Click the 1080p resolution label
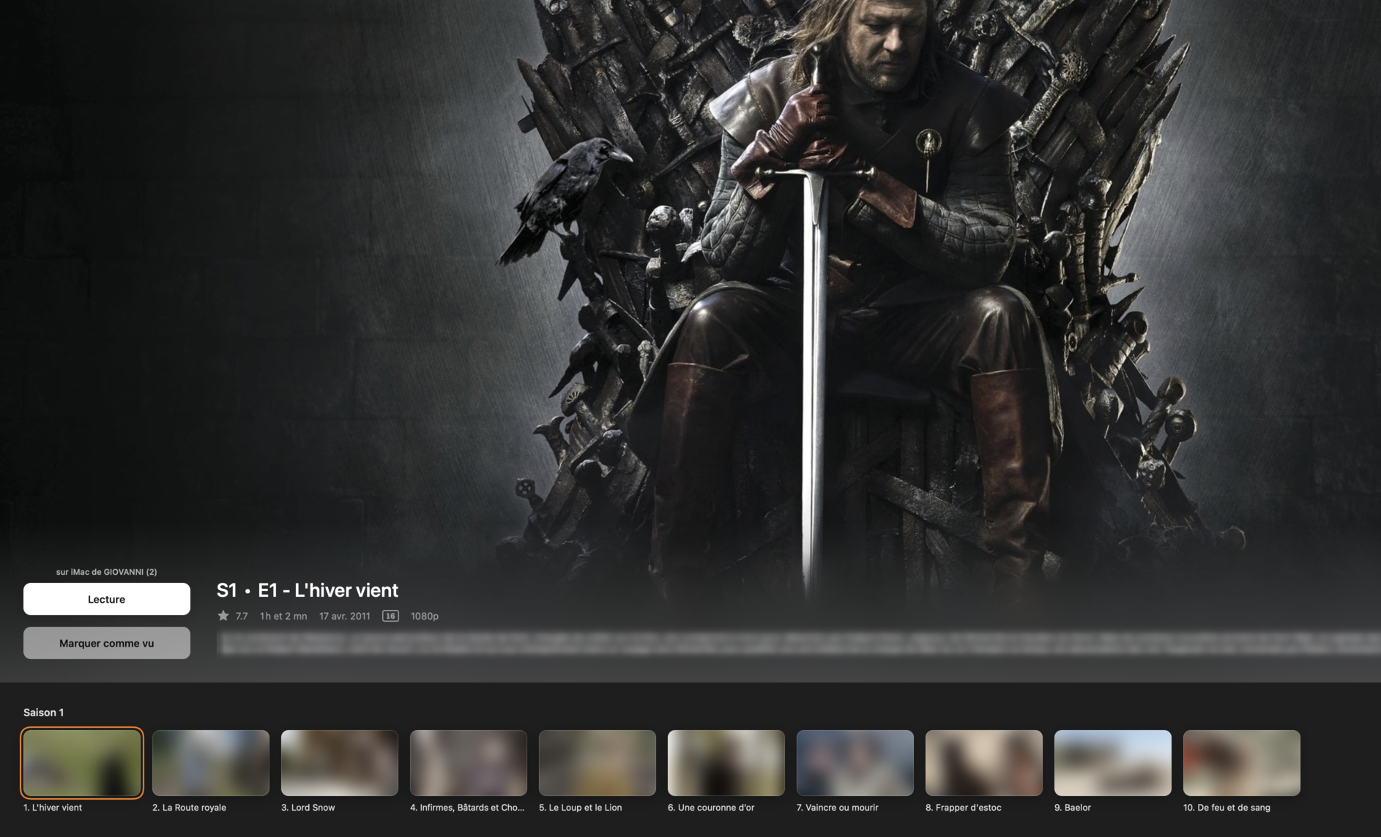The width and height of the screenshot is (1381, 837). click(x=425, y=616)
